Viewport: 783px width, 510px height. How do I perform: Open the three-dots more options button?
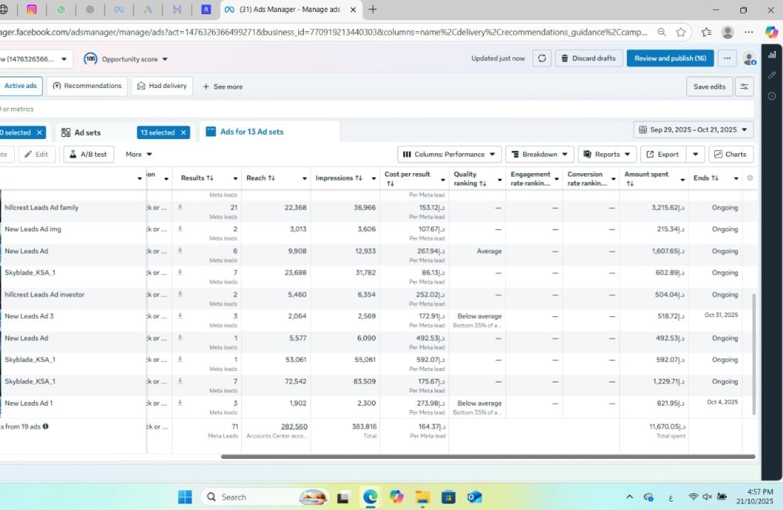tap(726, 58)
